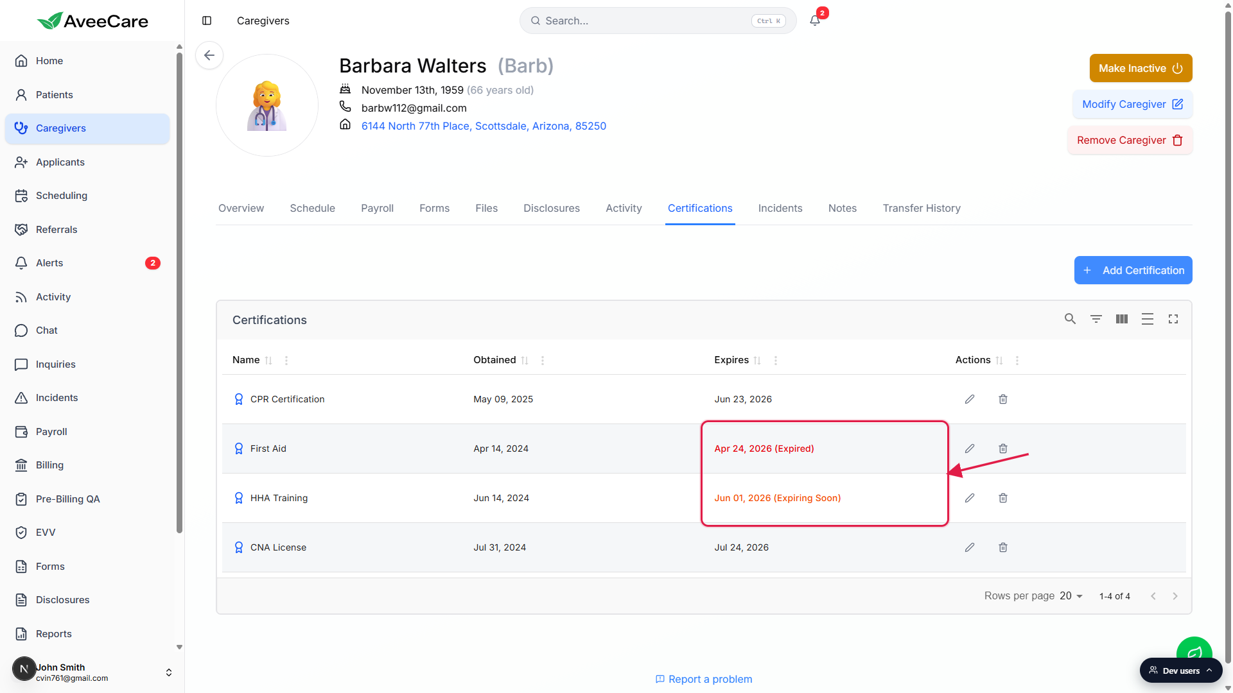Edit the CPR Certification row

(x=970, y=399)
